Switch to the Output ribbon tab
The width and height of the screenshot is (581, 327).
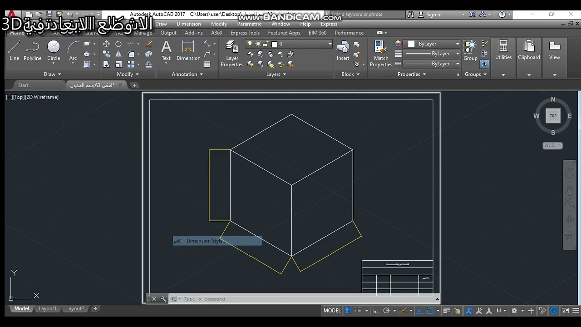point(168,33)
